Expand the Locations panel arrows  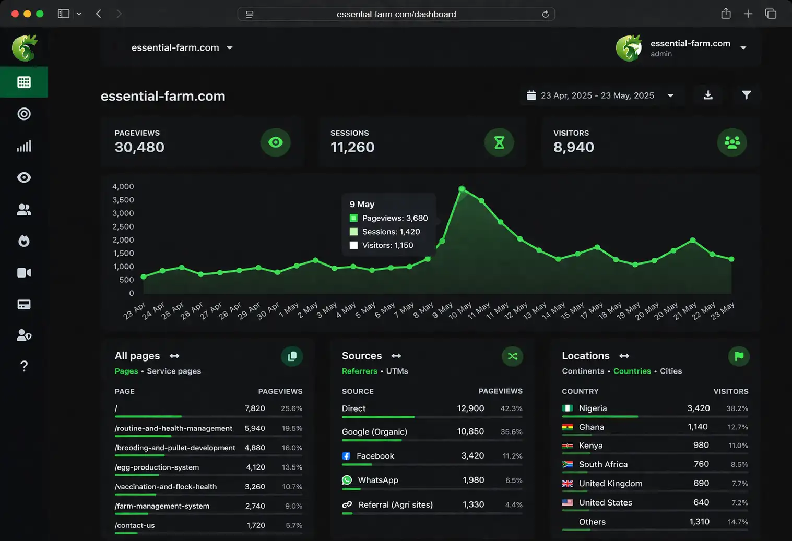tap(624, 356)
